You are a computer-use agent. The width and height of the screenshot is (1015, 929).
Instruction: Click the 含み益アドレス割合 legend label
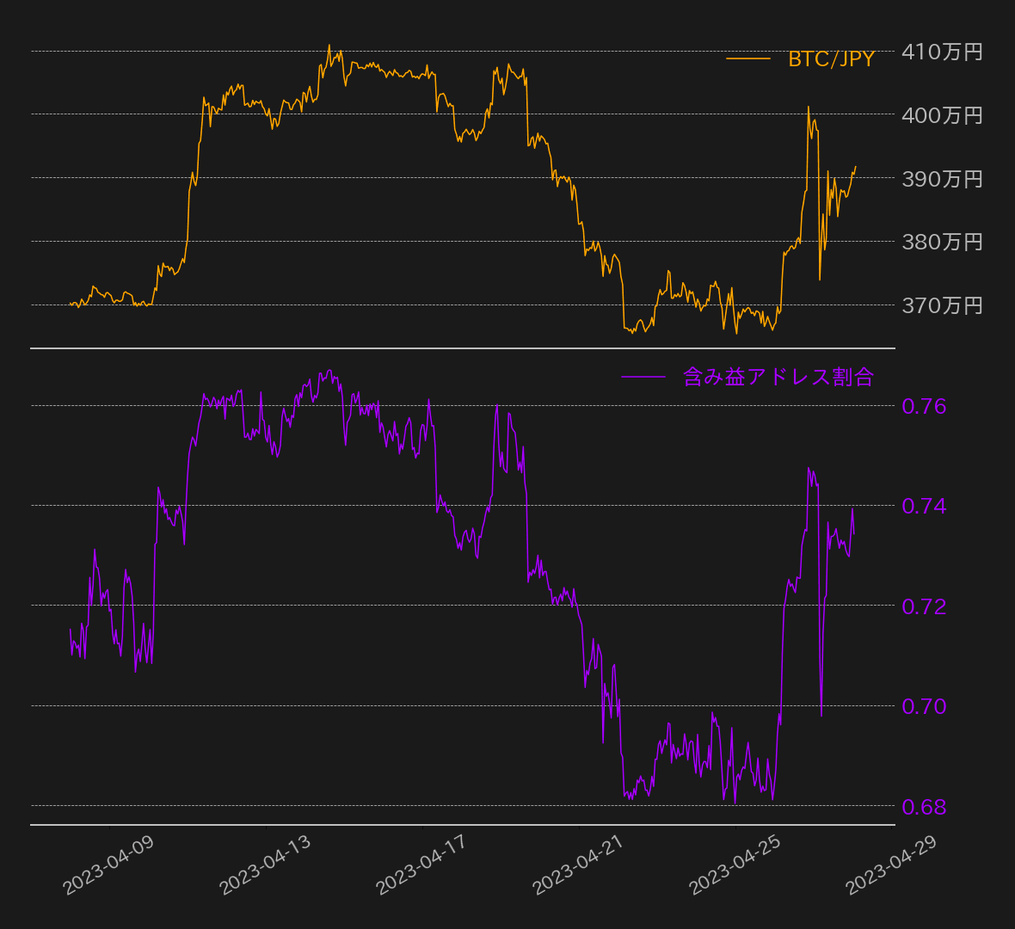[778, 377]
